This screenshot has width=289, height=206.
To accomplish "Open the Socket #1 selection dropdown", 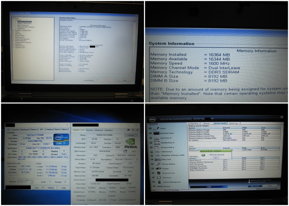I will [25, 182].
